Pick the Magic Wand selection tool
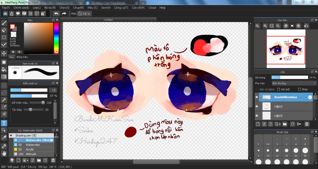318x169 pixels. tap(4, 100)
